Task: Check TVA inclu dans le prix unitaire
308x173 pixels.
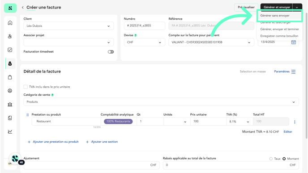Action: pyautogui.click(x=26, y=87)
